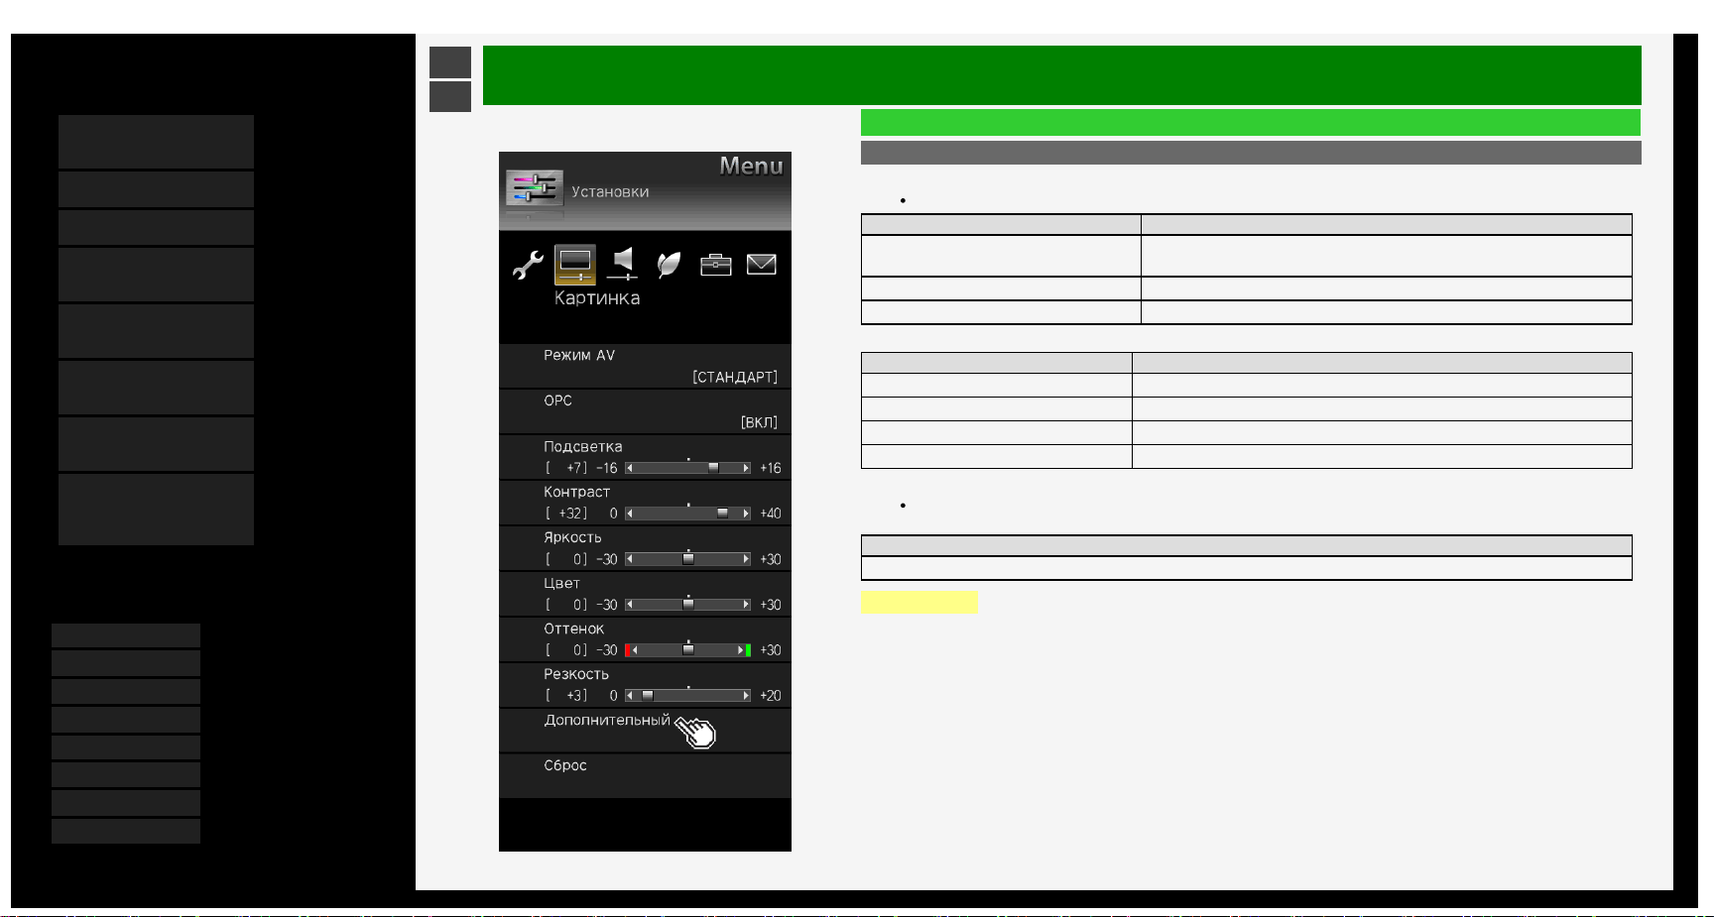Increase Цвет with right arrow
Viewport: 1714px width, 917px height.
pyautogui.click(x=746, y=605)
